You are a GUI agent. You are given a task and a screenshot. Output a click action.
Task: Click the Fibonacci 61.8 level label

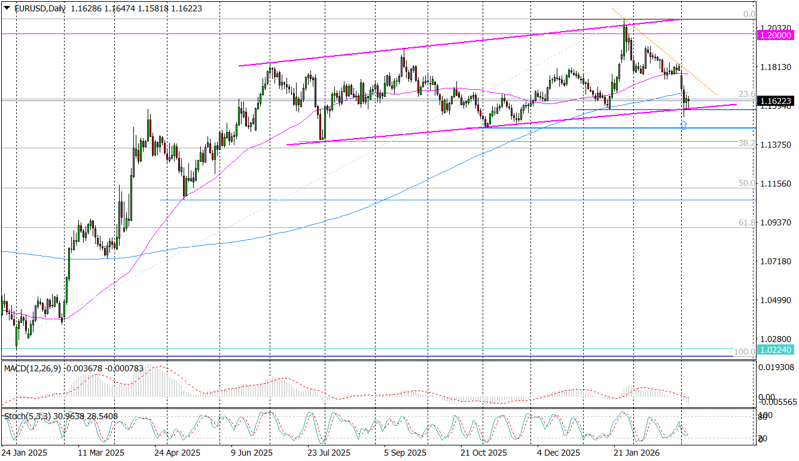point(746,222)
